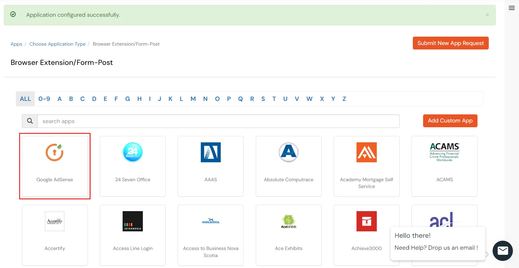Open the hamburger menu icon
519x268 pixels.
pos(512,8)
